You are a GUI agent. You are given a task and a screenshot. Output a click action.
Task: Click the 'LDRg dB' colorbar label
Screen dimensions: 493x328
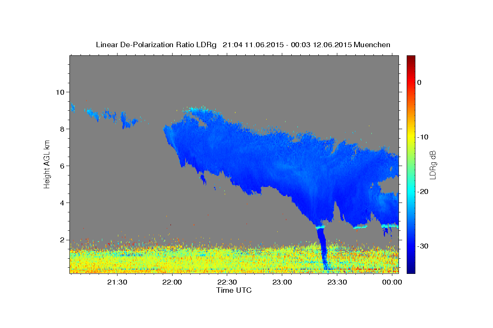point(432,164)
